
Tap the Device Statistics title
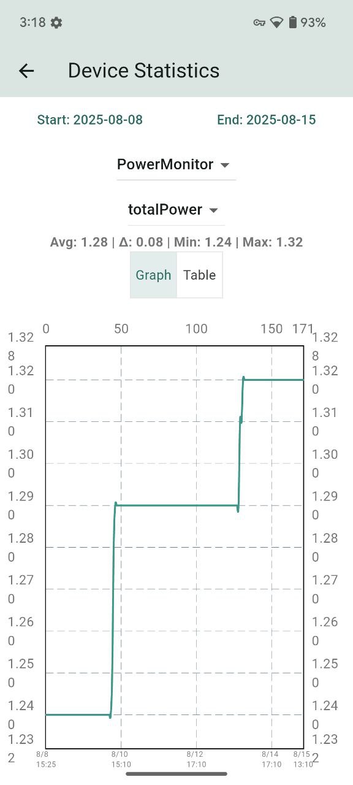pyautogui.click(x=144, y=71)
